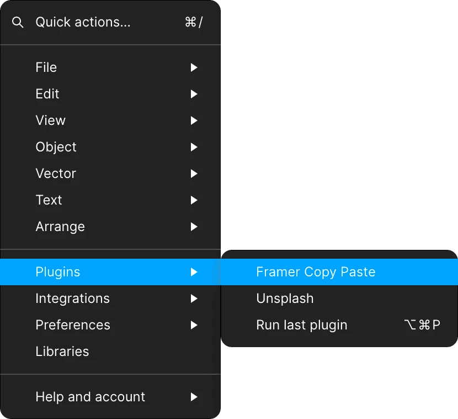Click the arrow beside Text
The image size is (458, 419).
click(194, 200)
